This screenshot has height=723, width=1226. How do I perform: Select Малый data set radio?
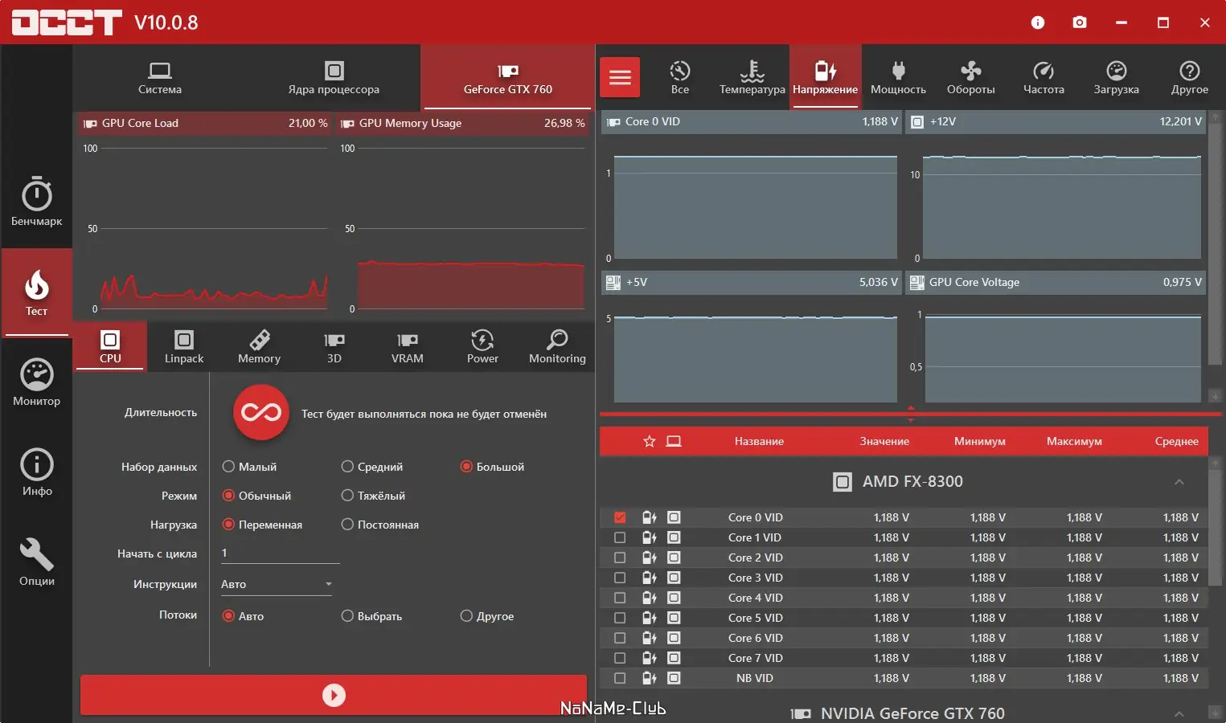(x=228, y=467)
